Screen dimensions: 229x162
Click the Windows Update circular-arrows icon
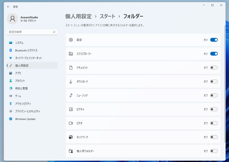coord(11,119)
